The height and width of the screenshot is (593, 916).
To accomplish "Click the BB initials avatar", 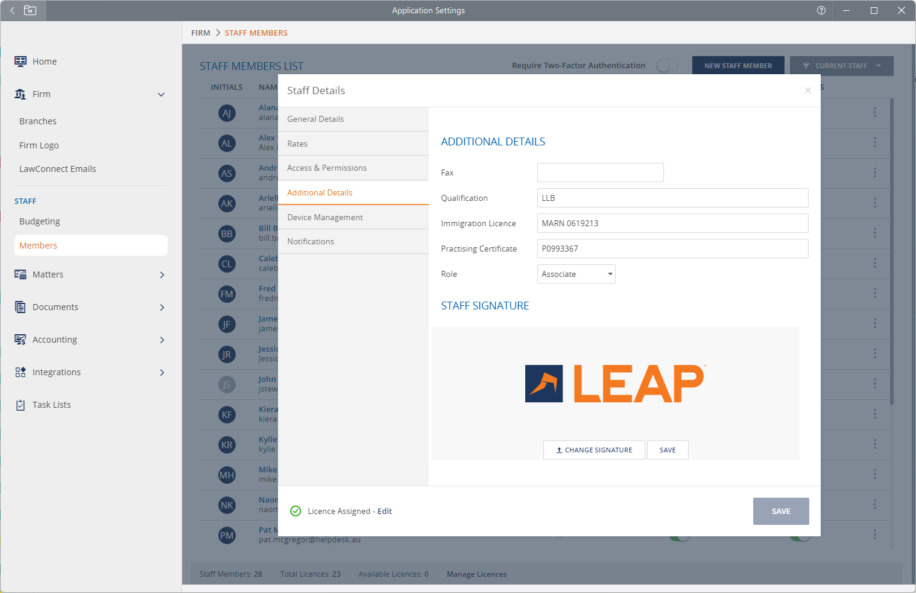I will tap(227, 234).
